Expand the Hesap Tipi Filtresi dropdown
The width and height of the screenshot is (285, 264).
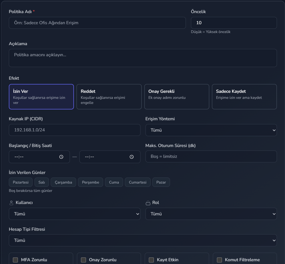click(143, 240)
